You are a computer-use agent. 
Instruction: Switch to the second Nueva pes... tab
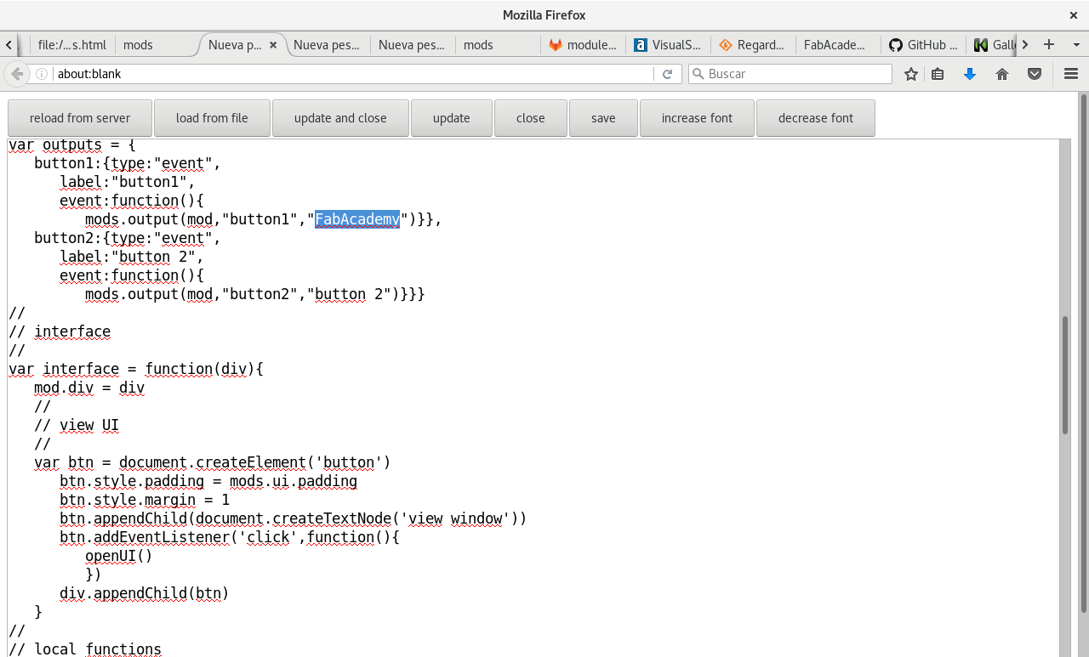(x=328, y=45)
